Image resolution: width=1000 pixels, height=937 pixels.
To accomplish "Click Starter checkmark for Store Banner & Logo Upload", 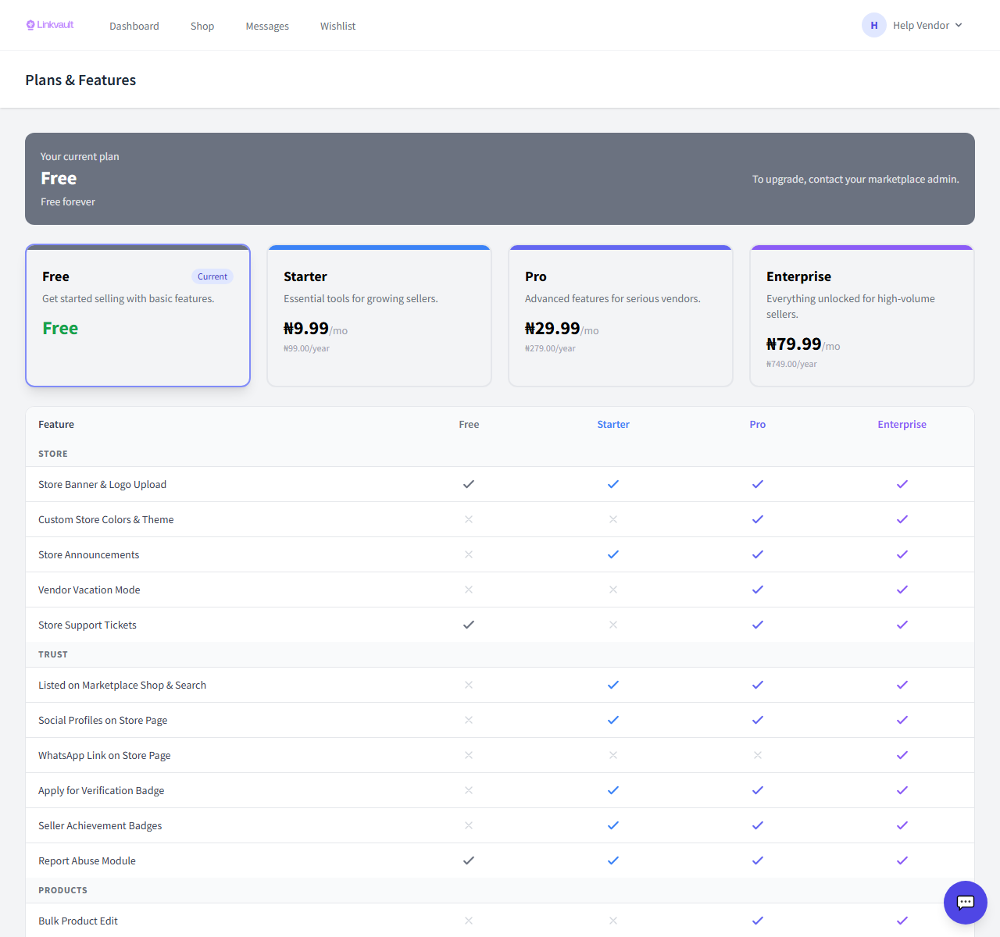I will pos(613,484).
